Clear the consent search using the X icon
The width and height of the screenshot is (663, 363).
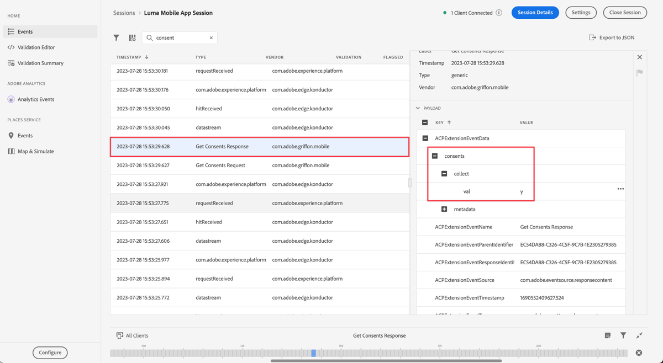(211, 38)
